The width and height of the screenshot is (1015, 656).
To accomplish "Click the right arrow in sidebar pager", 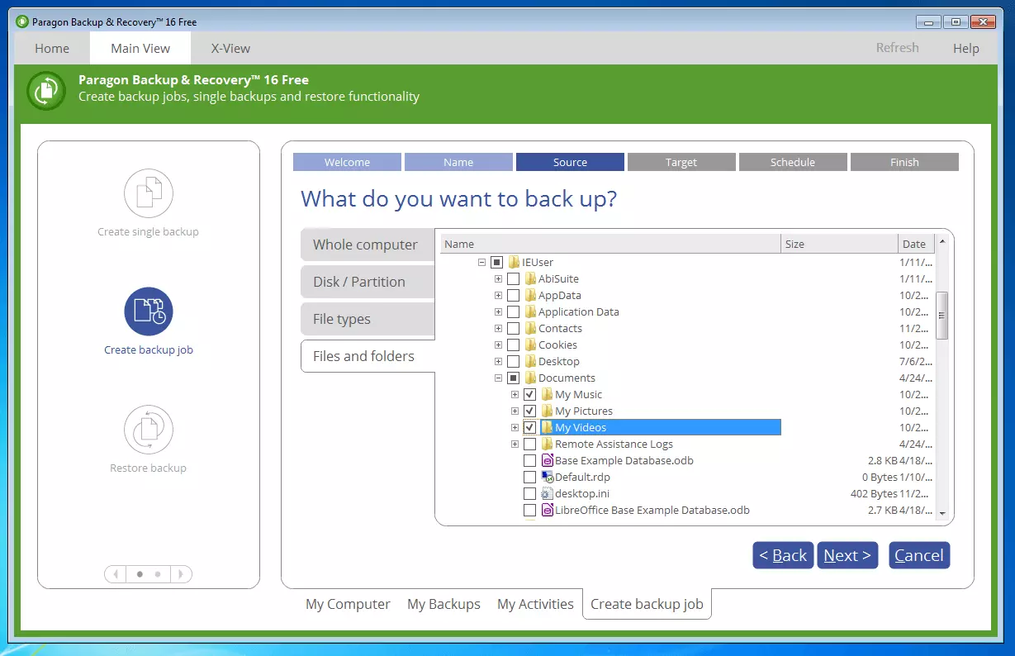I will (181, 573).
